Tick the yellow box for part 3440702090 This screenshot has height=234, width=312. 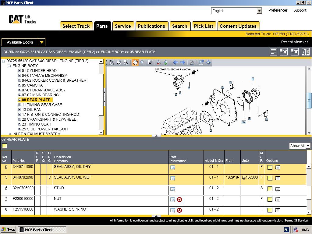[x=270, y=178]
